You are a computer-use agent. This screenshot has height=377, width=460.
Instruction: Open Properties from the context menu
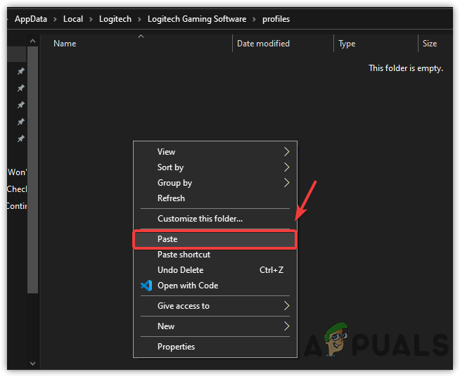215,347
